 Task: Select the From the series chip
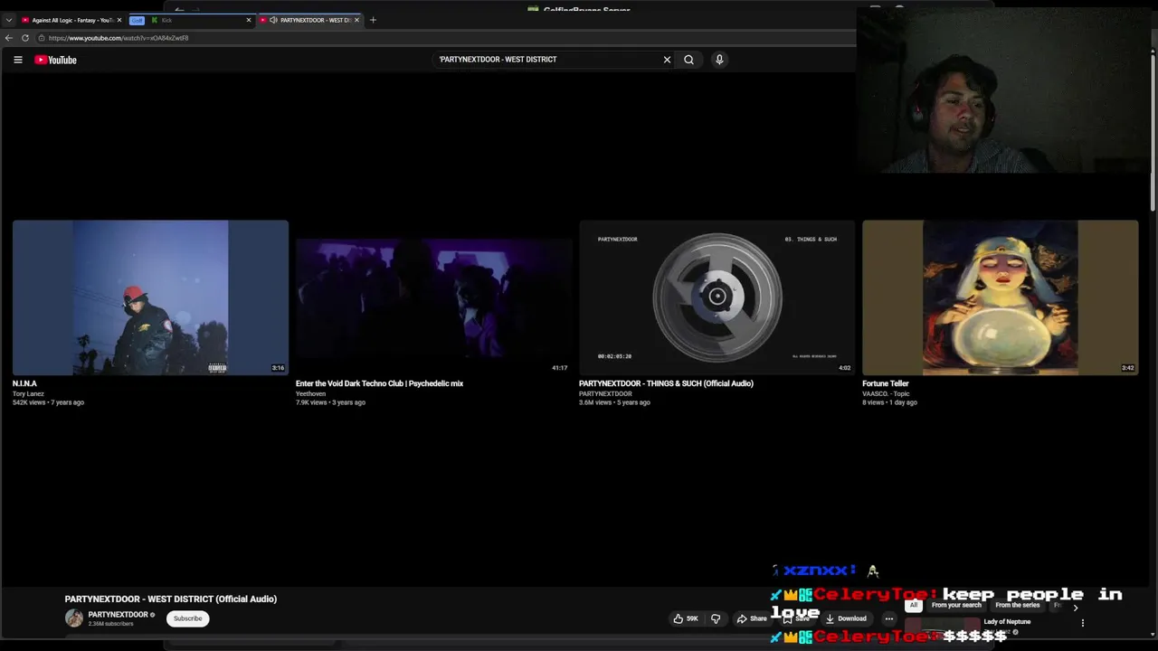click(x=1018, y=605)
